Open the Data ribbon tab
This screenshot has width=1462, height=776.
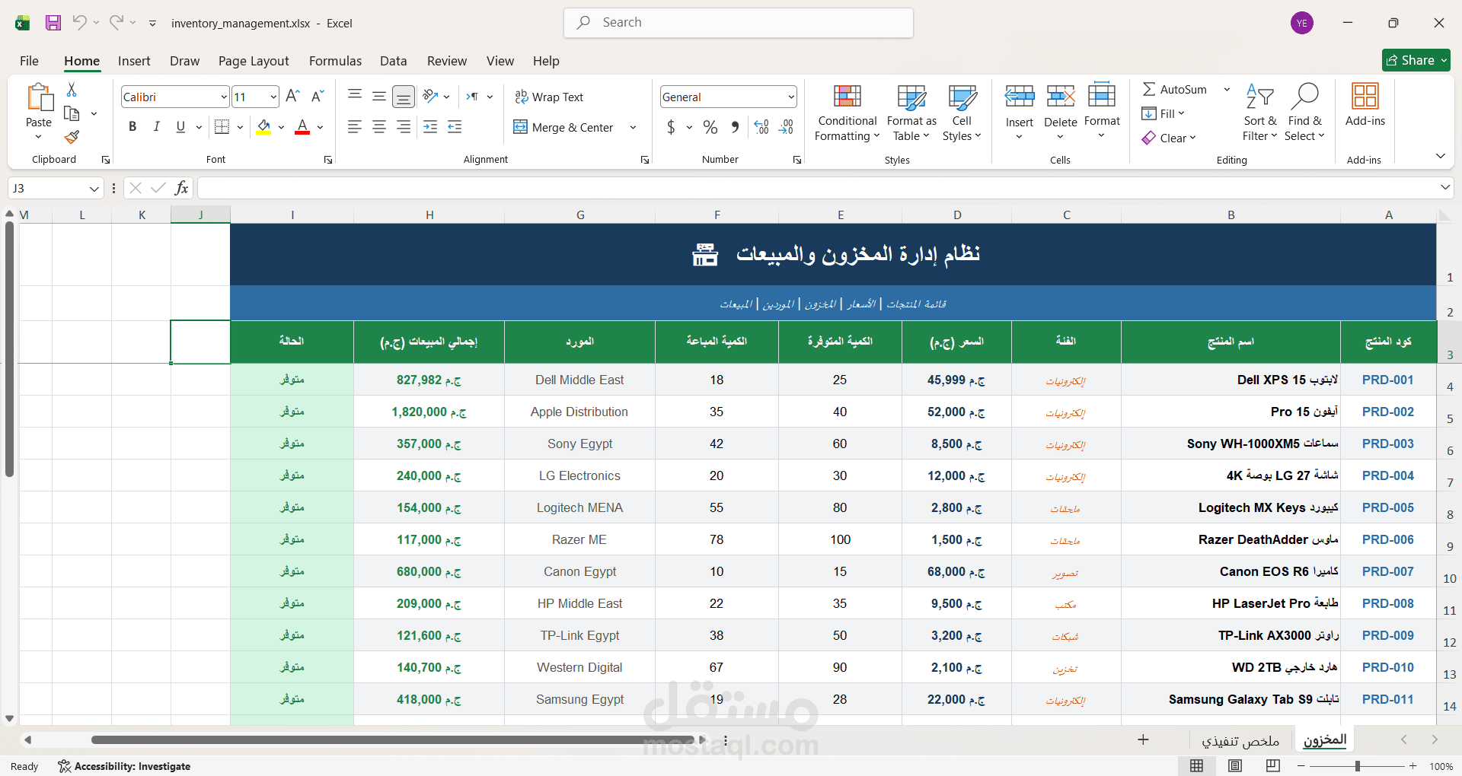[x=393, y=61]
